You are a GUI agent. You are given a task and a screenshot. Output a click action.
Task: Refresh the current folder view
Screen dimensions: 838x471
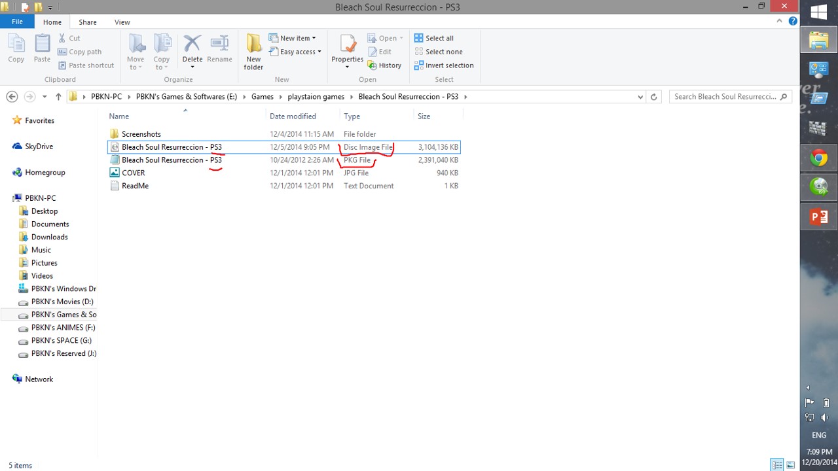coord(653,97)
